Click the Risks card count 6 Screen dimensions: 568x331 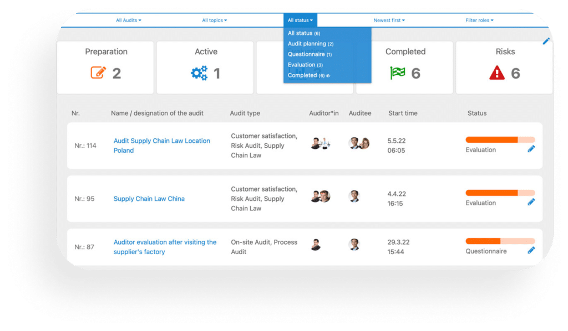coord(515,74)
